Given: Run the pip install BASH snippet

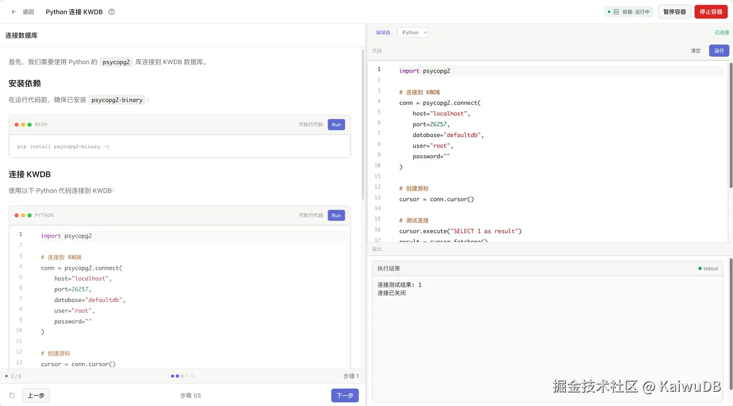Looking at the screenshot, I should [x=336, y=125].
